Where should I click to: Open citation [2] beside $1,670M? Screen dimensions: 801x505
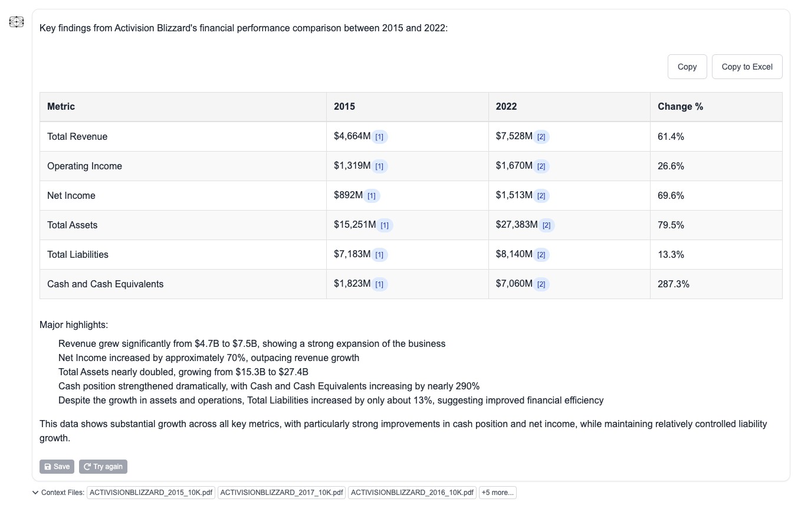[541, 166]
